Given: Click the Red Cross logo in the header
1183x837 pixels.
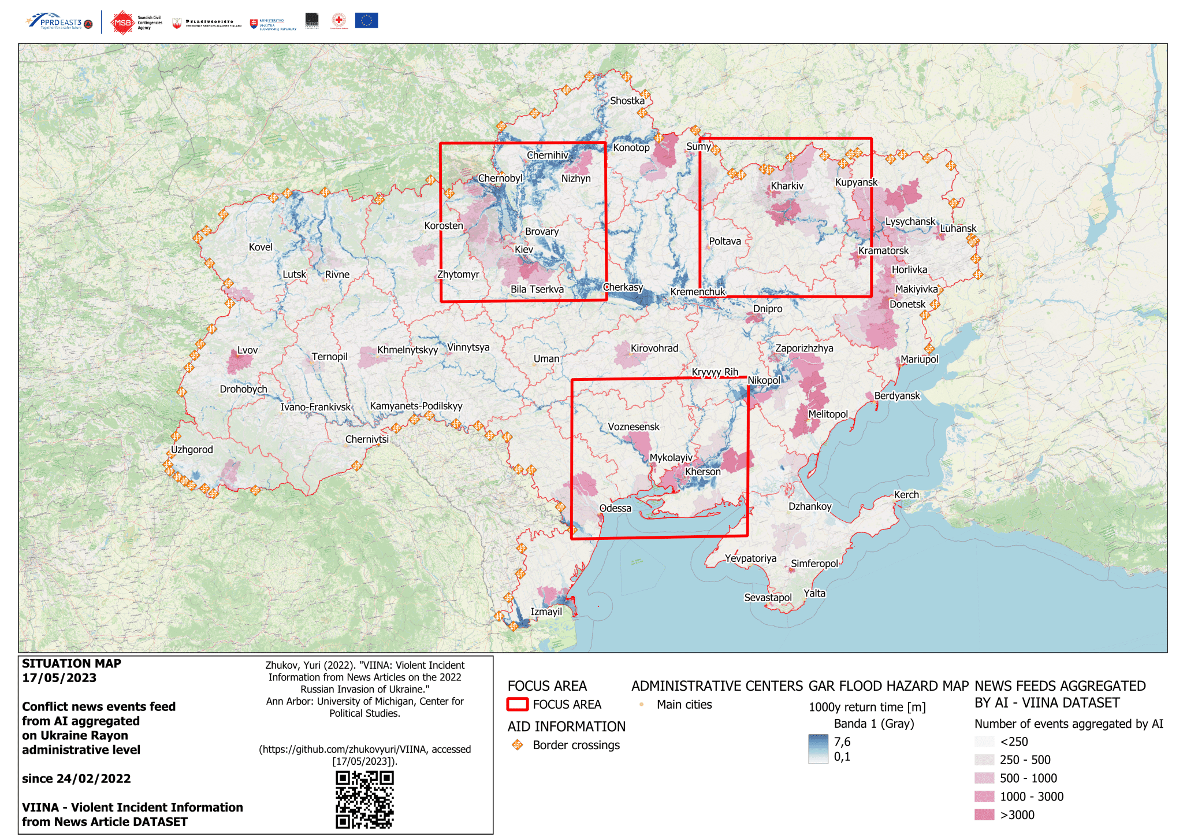Looking at the screenshot, I should tap(338, 20).
